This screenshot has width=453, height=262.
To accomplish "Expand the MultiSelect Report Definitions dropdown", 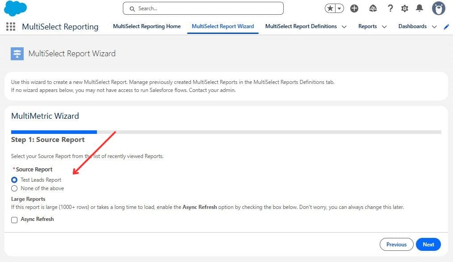I will [x=344, y=26].
